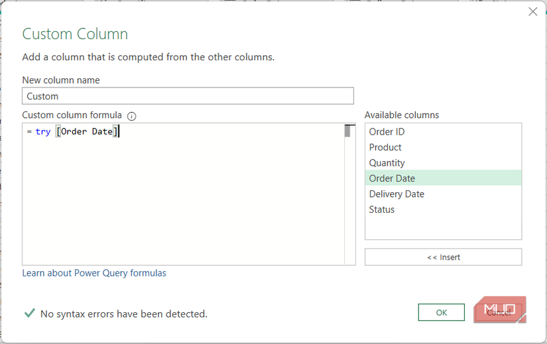Select Order ID in Available columns
The height and width of the screenshot is (344, 547).
387,132
